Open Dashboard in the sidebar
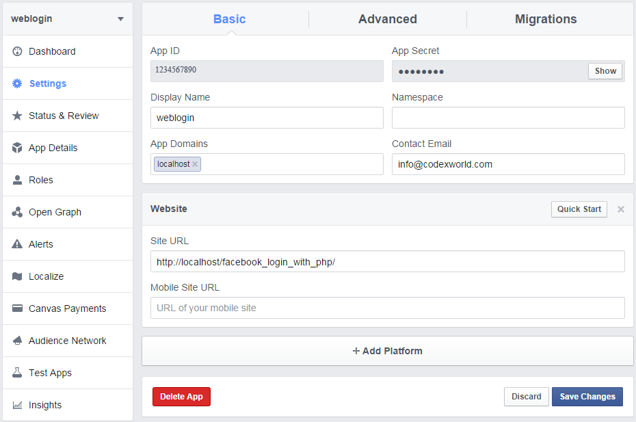This screenshot has width=636, height=422. (x=68, y=51)
